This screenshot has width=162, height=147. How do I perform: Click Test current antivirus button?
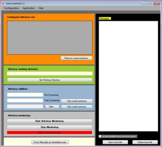pos(77,101)
